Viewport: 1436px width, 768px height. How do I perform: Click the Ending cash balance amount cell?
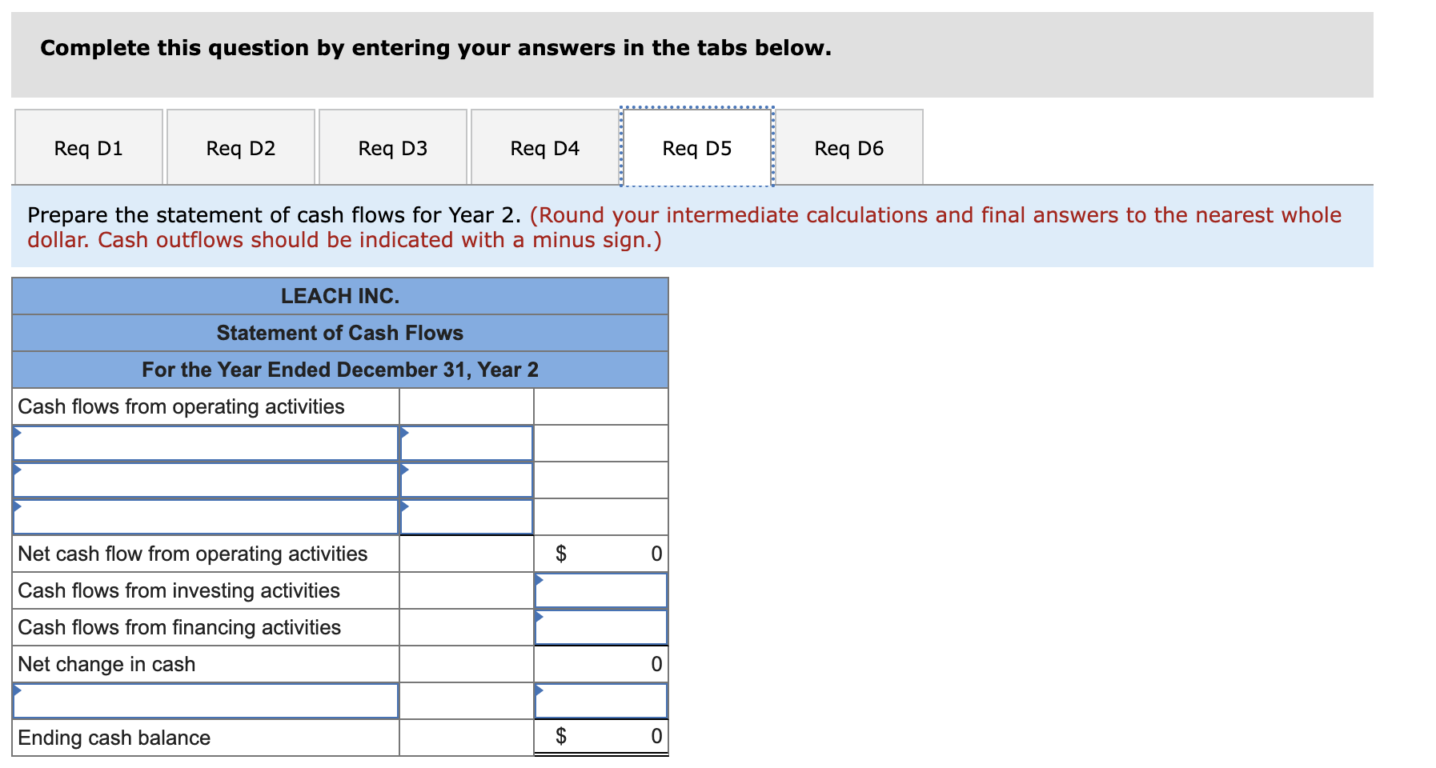601,737
